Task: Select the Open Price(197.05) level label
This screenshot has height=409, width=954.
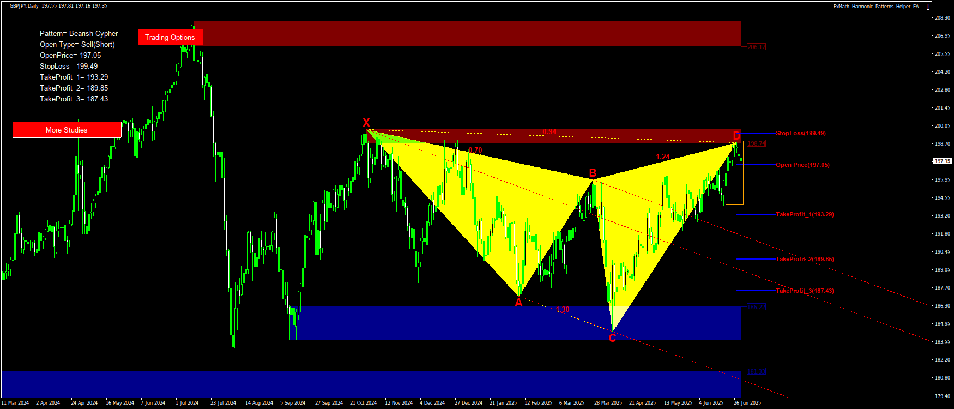Action: pos(802,165)
